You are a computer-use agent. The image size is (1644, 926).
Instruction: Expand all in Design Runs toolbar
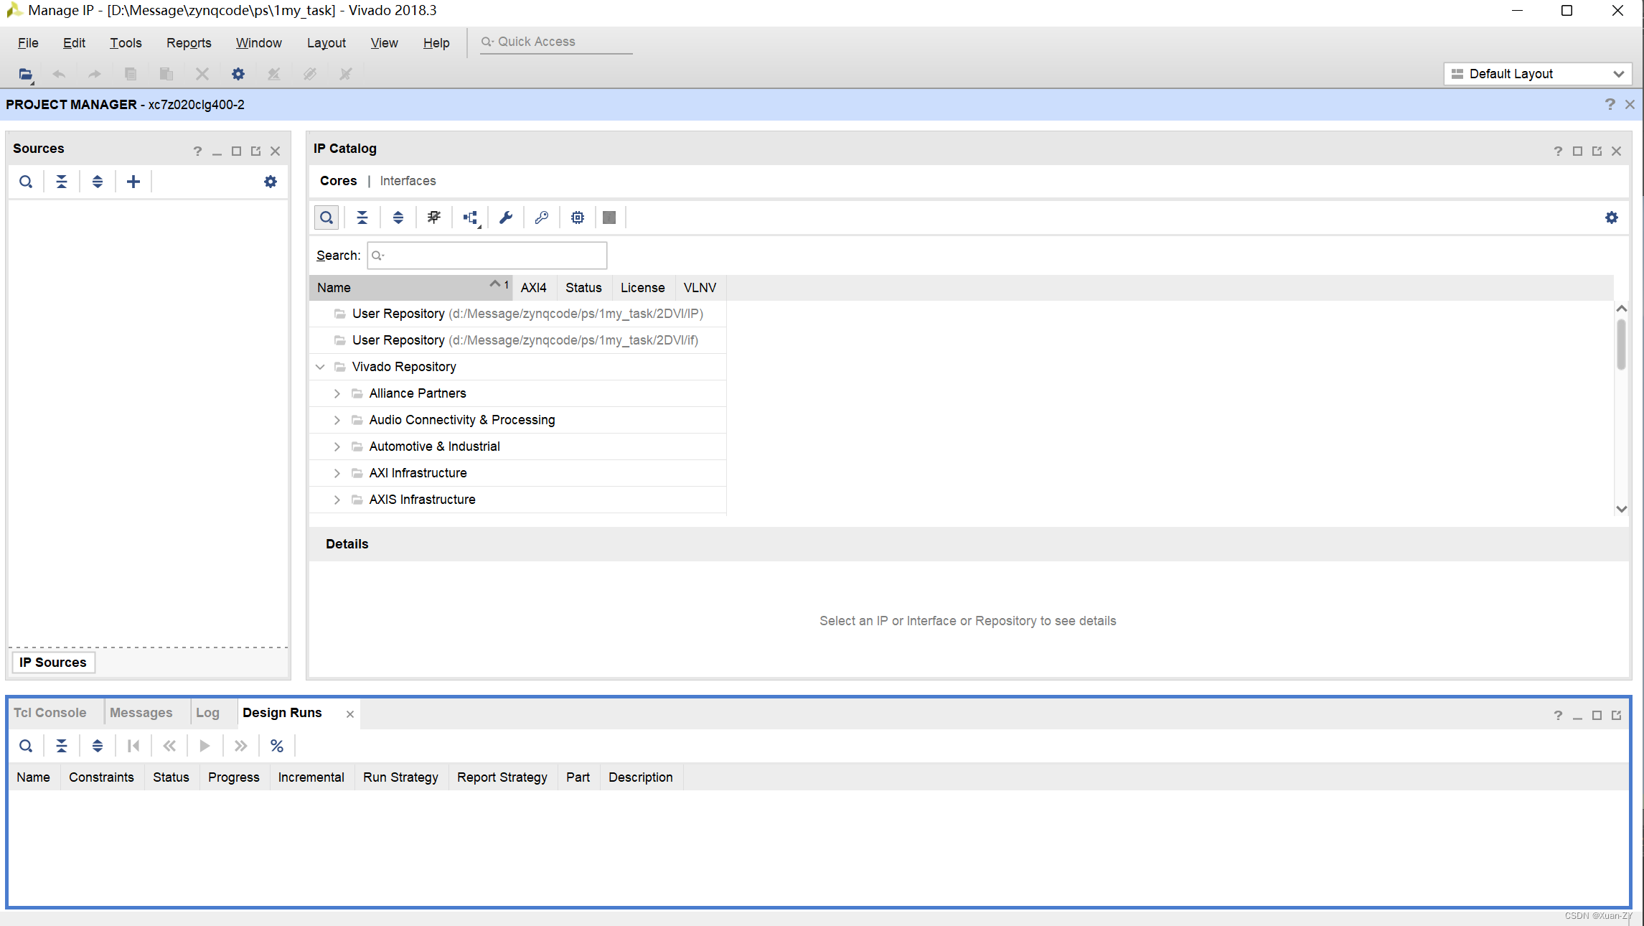coord(98,746)
